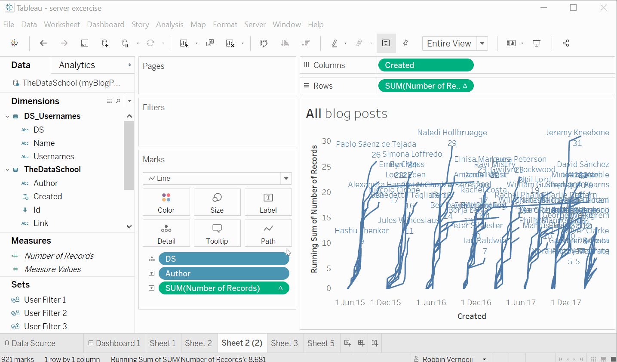Open the Color button on the Marks card
617x362 pixels.
166,202
